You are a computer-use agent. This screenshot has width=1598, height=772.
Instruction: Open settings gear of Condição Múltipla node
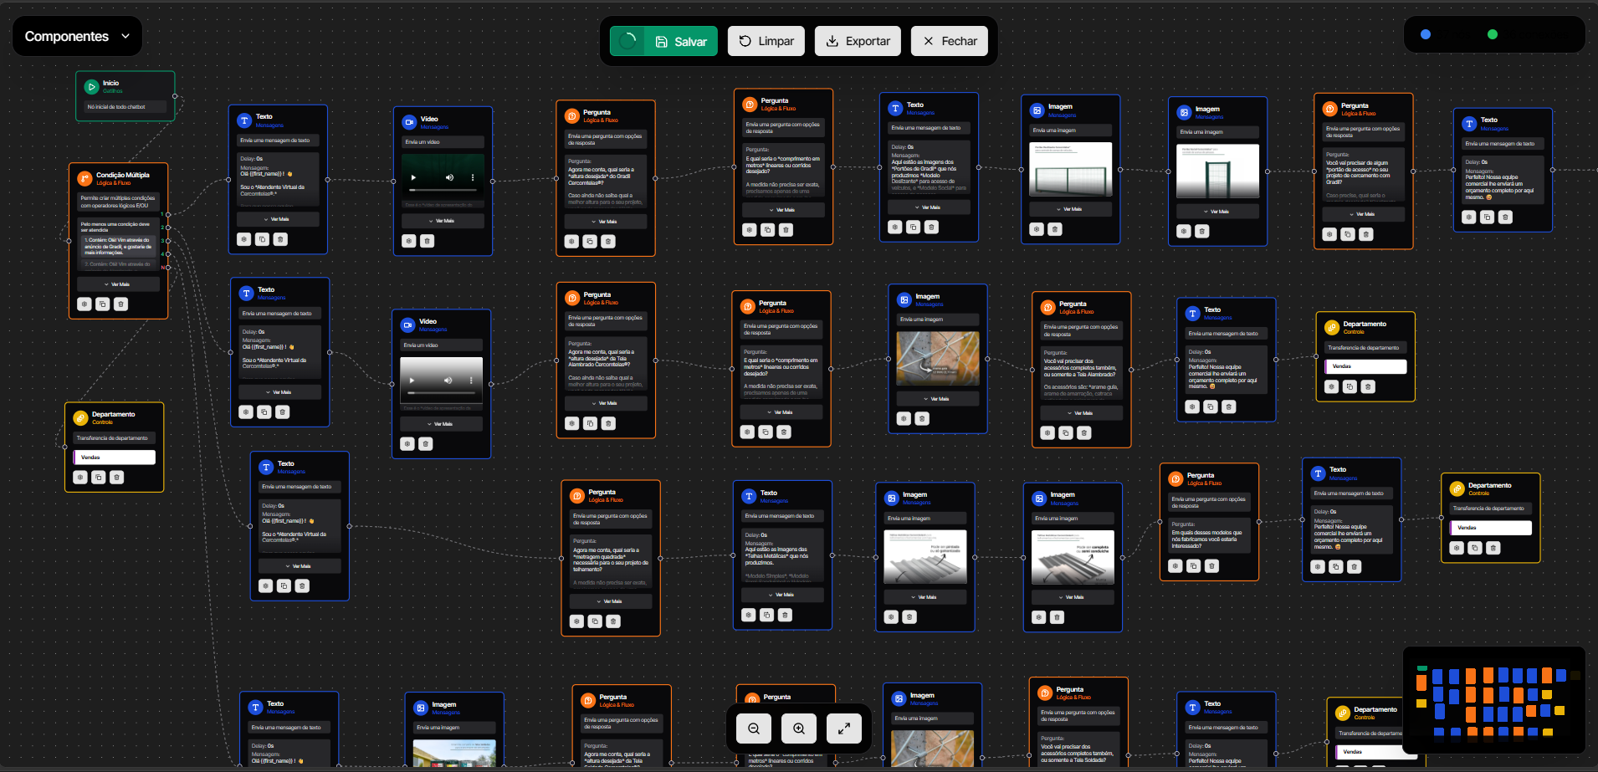point(85,304)
